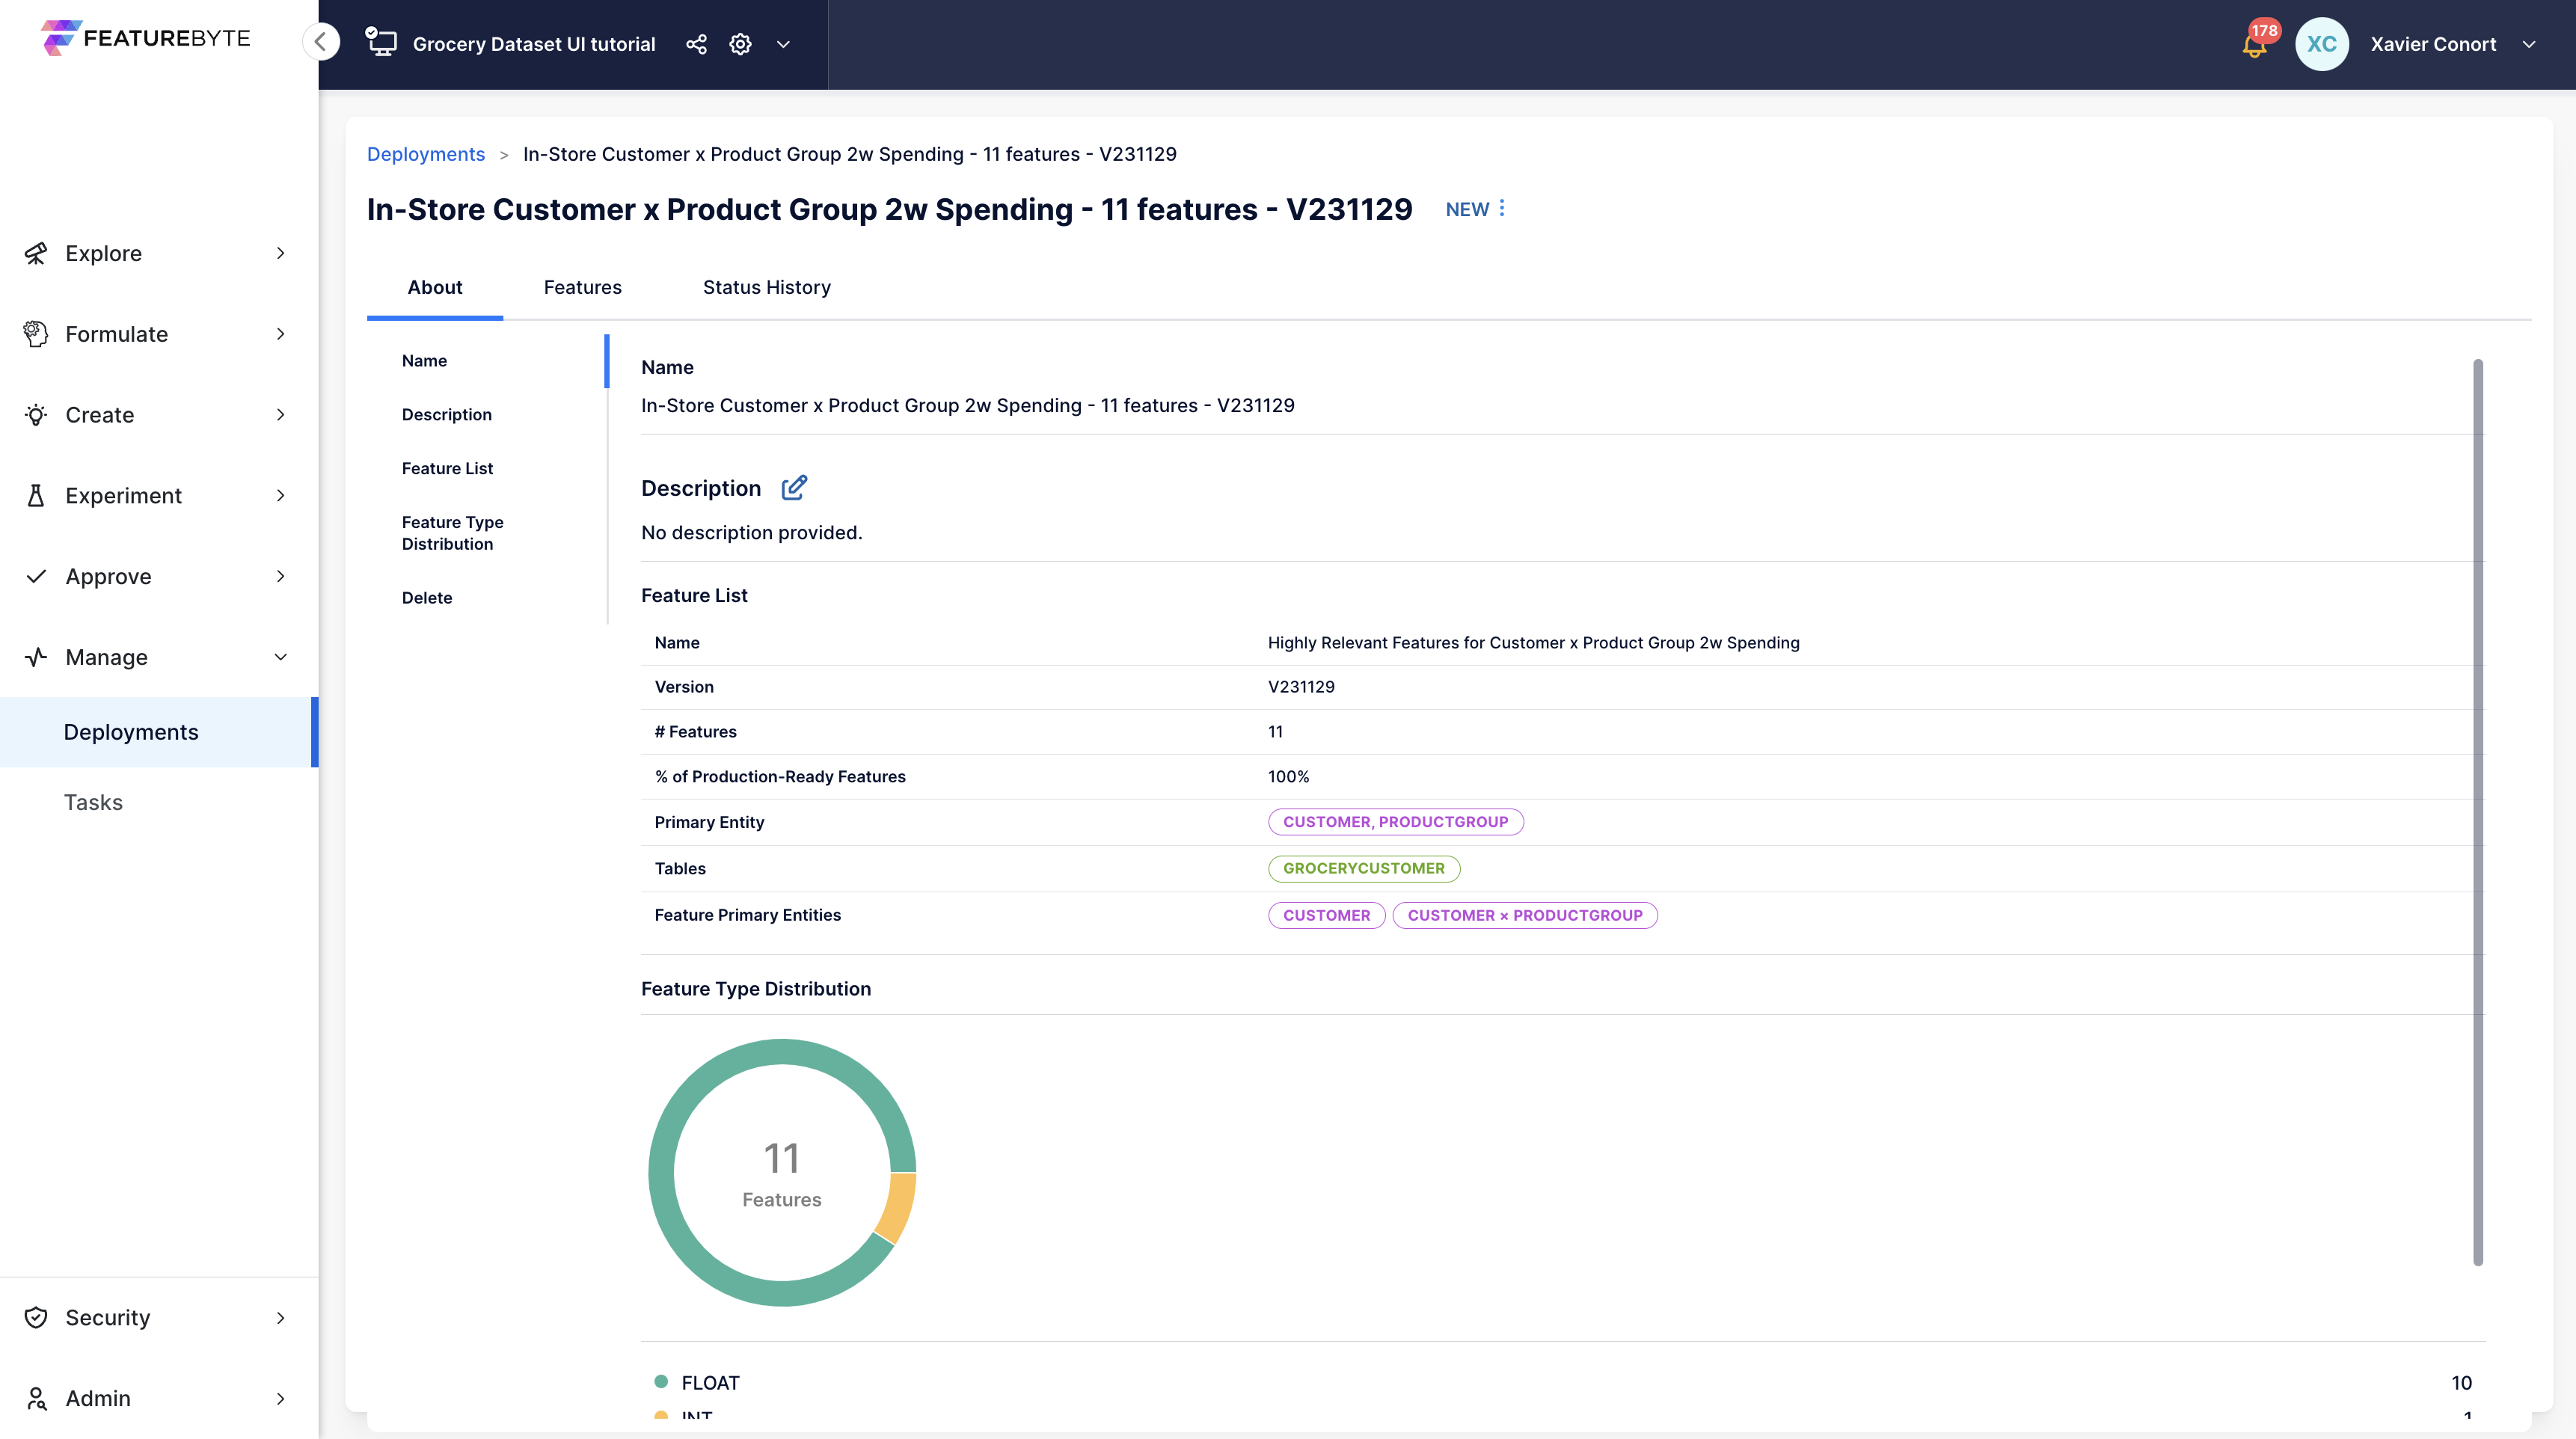
Task: Expand the Approve menu chevron
Action: click(281, 576)
